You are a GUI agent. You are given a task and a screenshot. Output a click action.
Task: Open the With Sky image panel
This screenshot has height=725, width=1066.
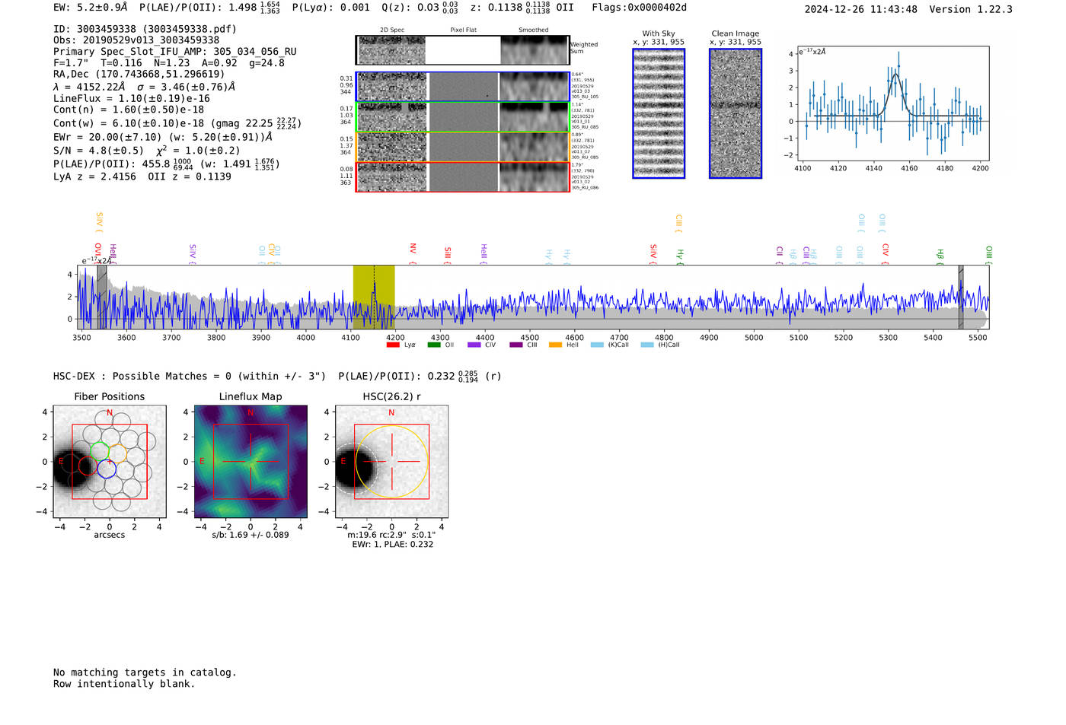[x=659, y=113]
